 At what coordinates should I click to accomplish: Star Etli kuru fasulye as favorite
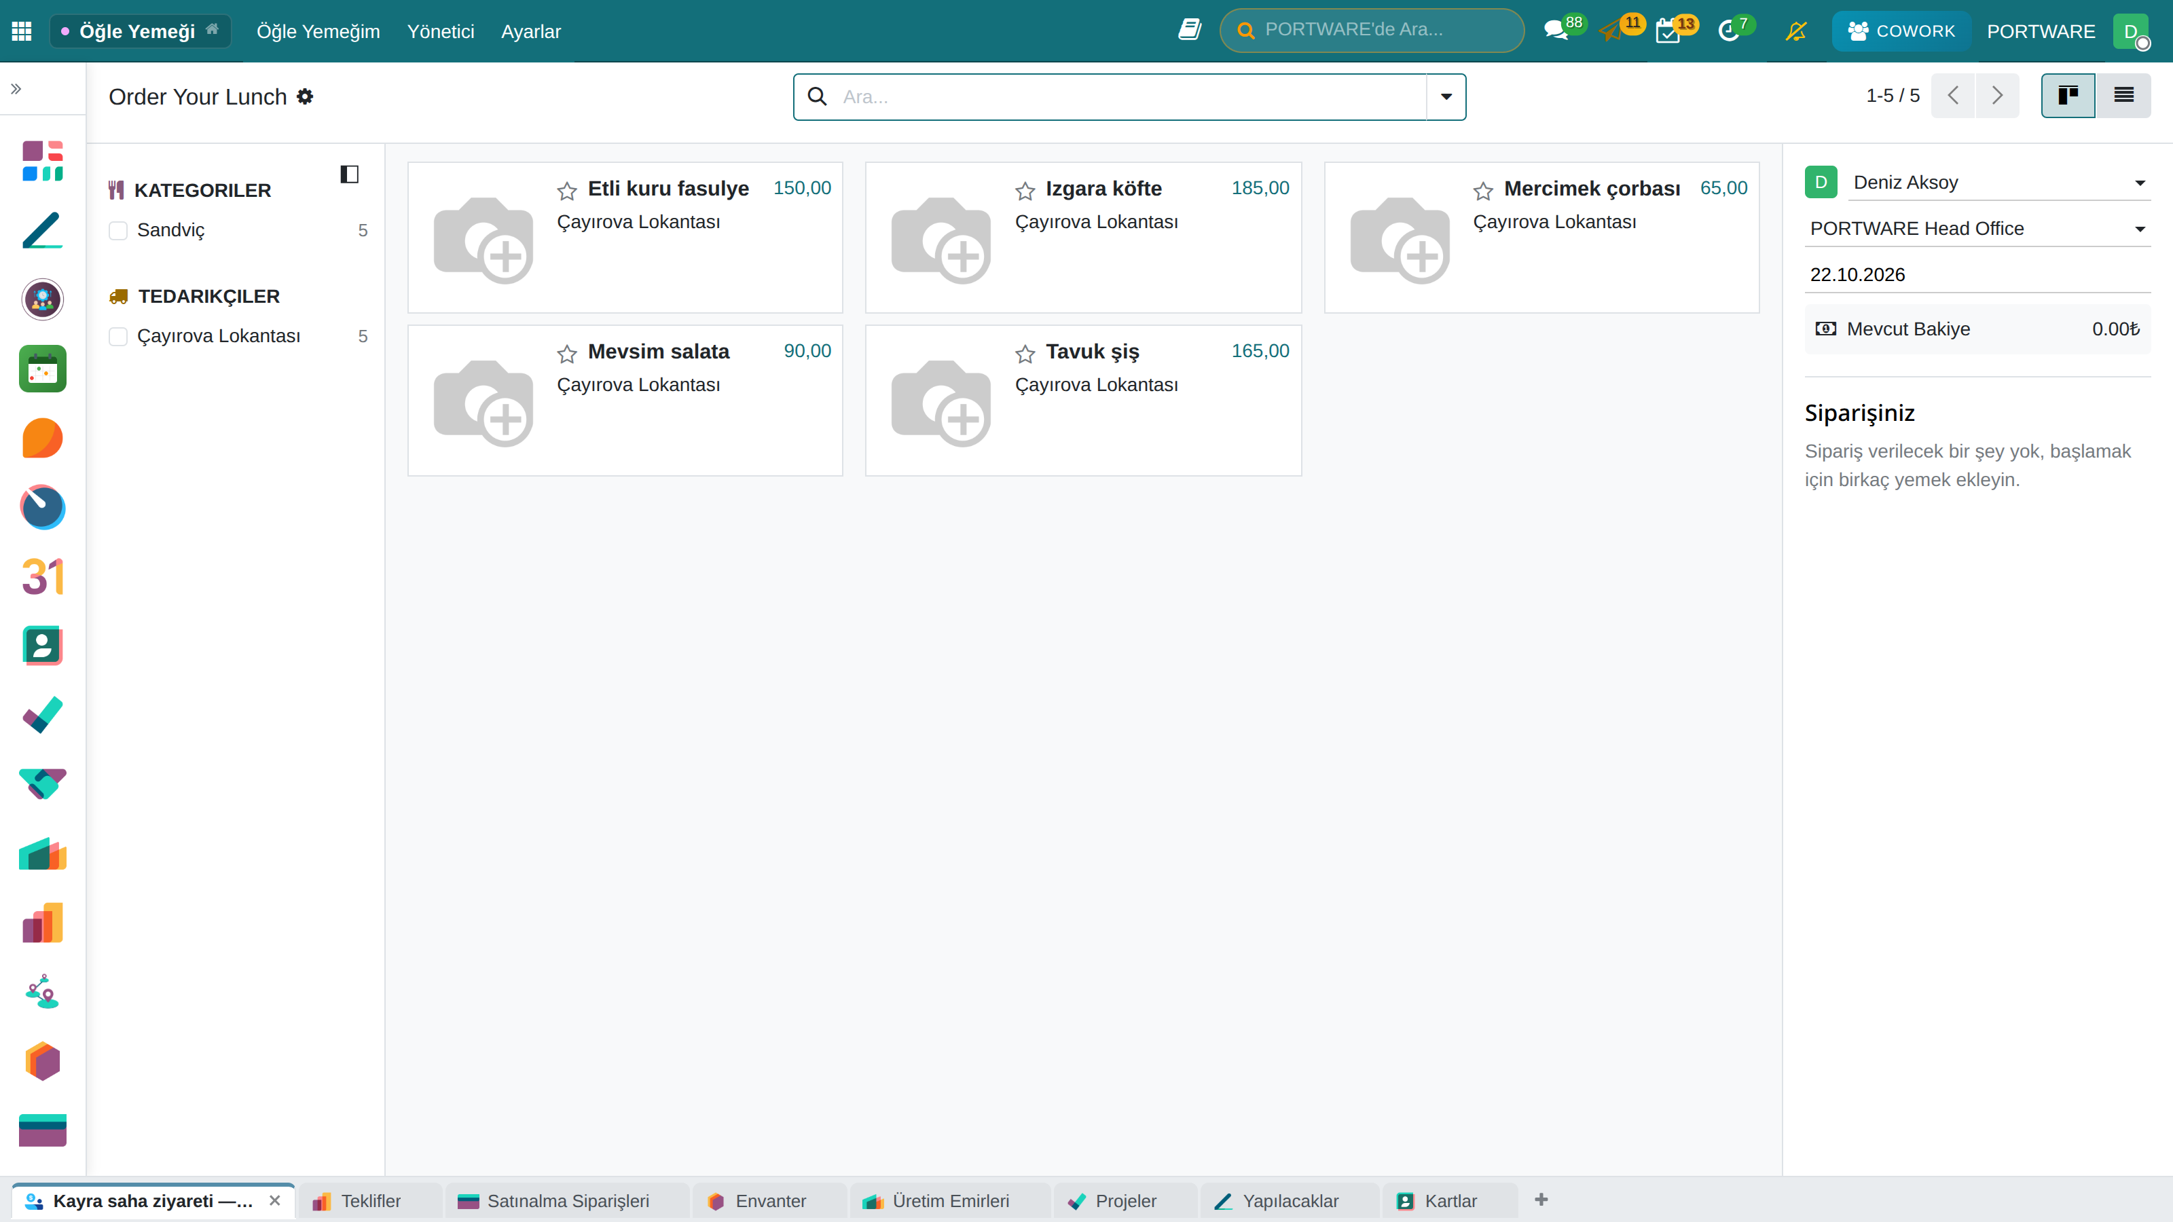(x=567, y=191)
